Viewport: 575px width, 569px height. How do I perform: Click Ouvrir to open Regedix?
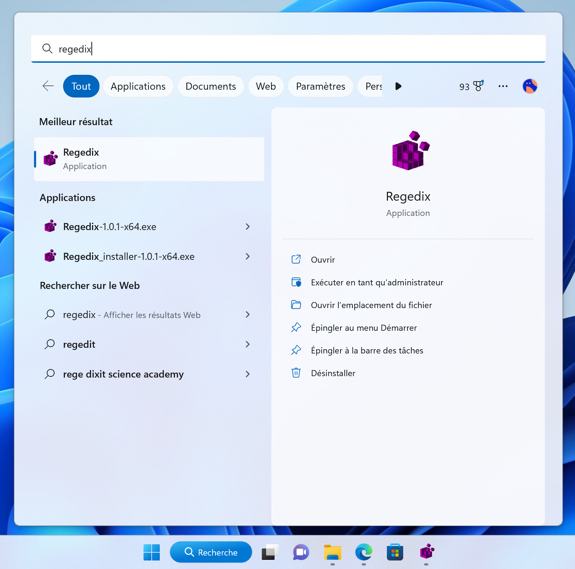323,260
